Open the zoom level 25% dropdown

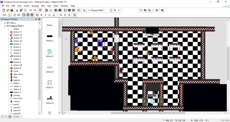[x=9, y=15]
